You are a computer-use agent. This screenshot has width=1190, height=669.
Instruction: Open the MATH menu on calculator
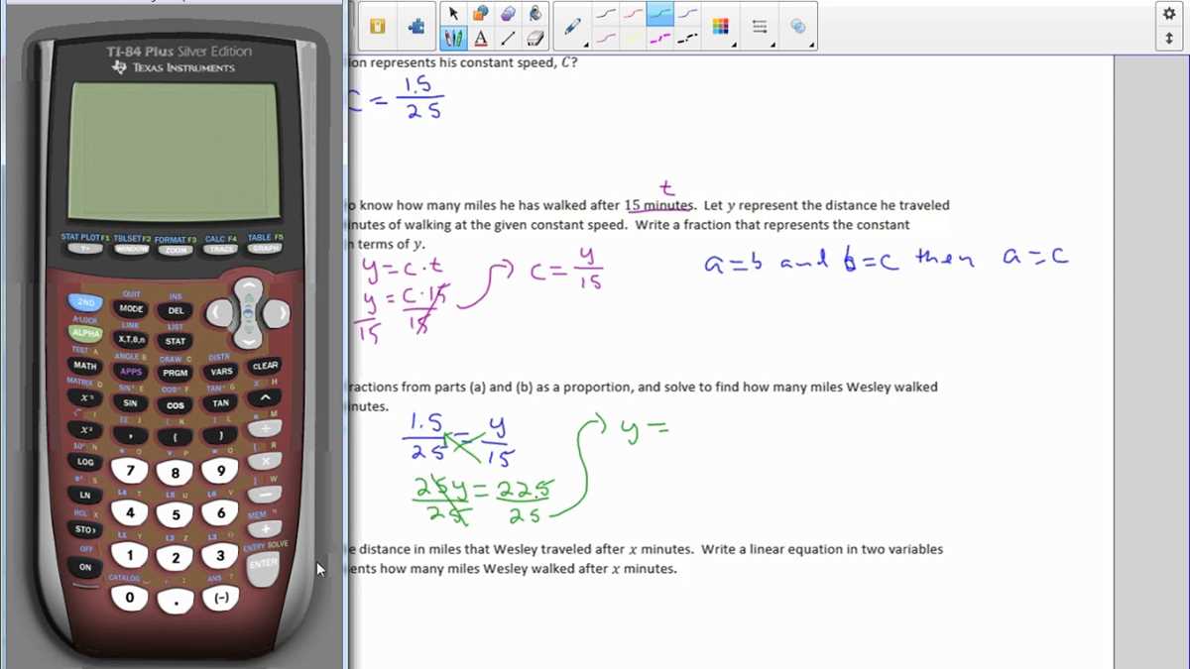point(85,366)
